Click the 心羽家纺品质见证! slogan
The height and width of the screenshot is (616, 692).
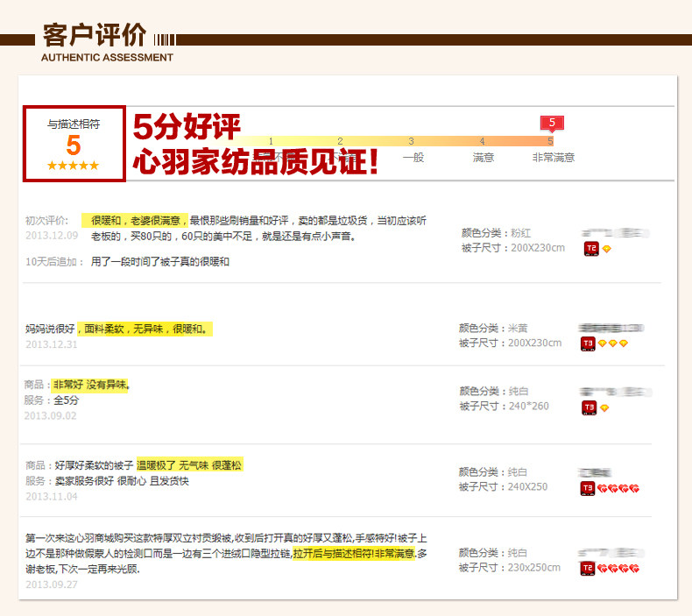tap(256, 161)
